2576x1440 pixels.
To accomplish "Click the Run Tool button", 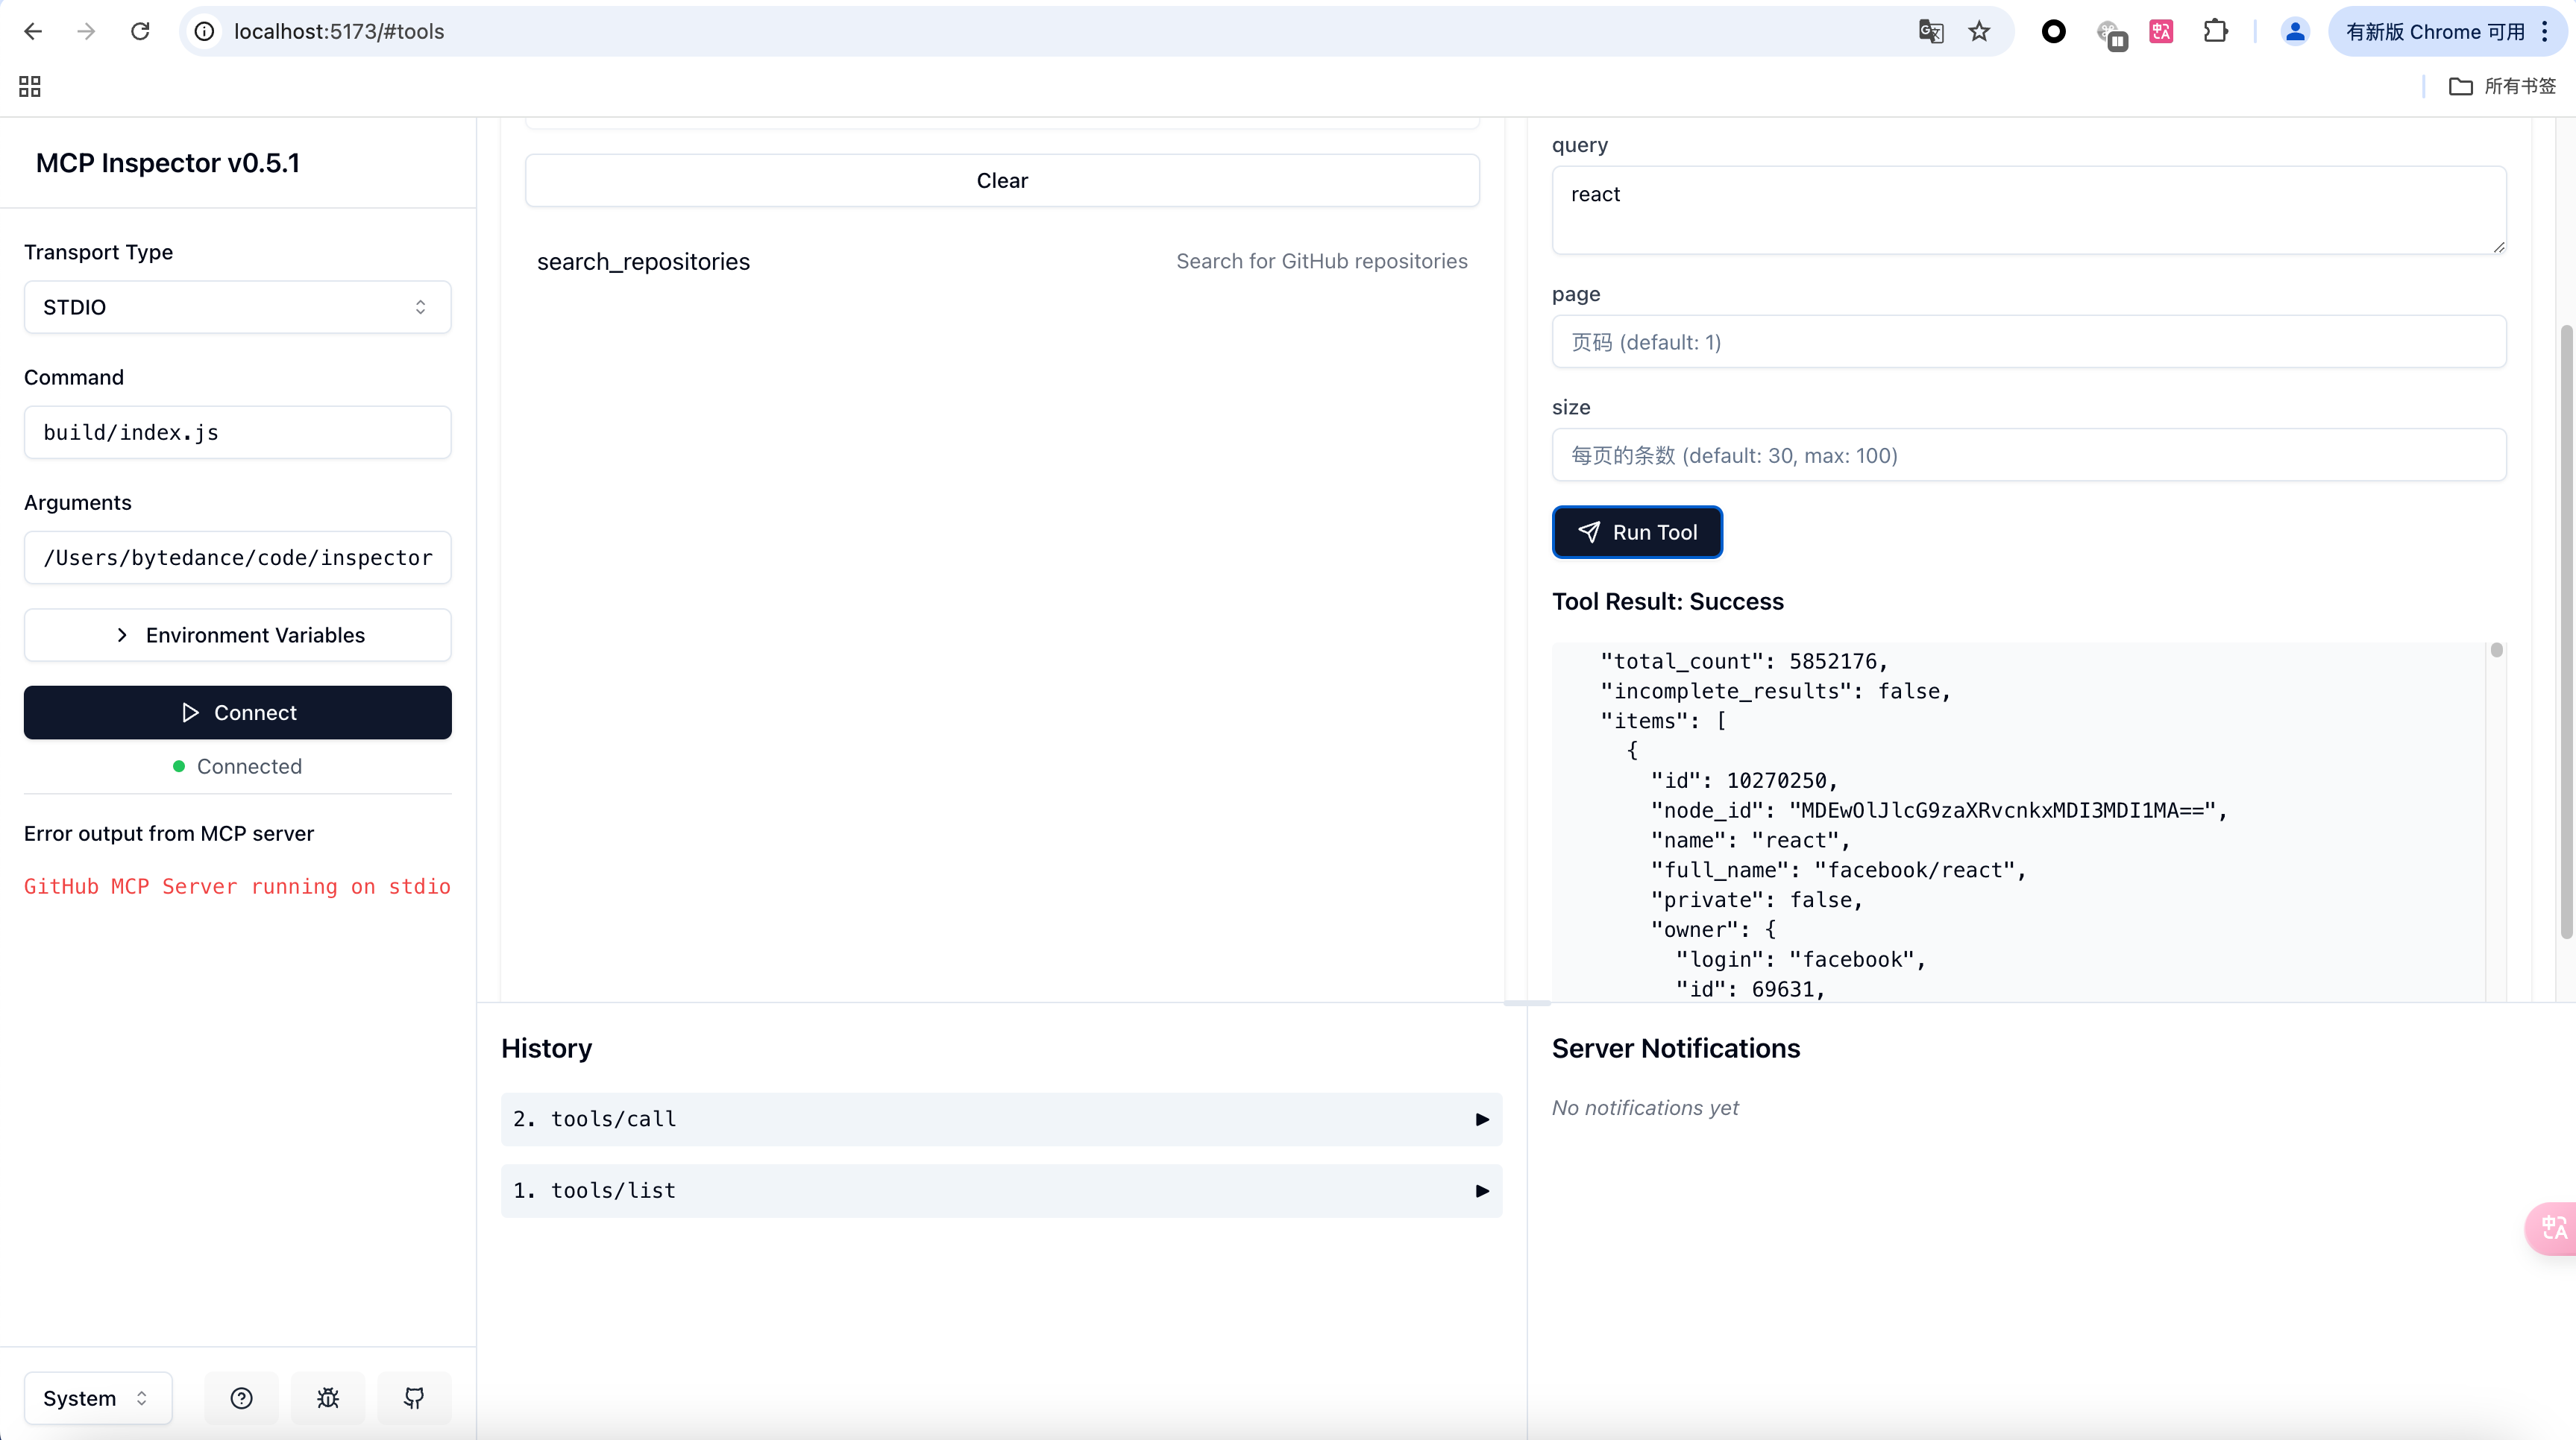I will pyautogui.click(x=1637, y=533).
